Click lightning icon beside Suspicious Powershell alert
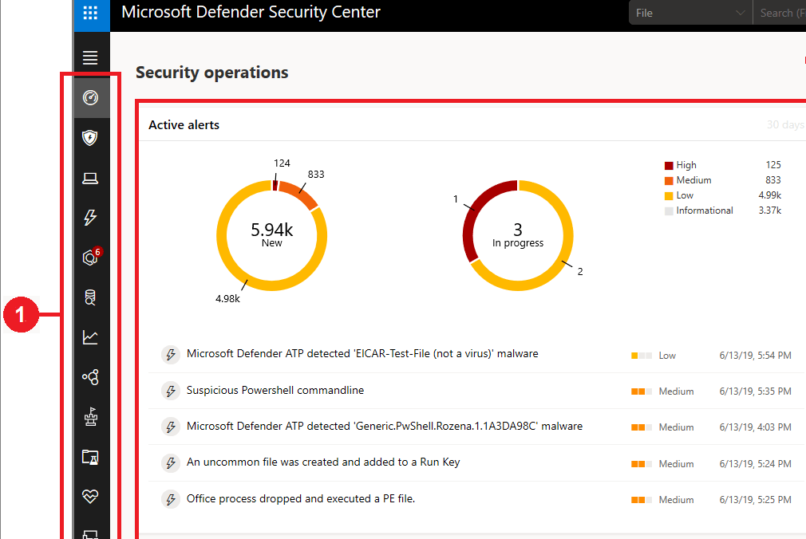Viewport: 806px width, 539px height. tap(171, 391)
